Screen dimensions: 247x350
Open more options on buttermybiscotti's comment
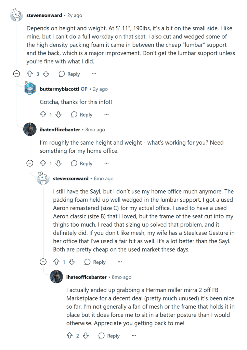[106, 115]
